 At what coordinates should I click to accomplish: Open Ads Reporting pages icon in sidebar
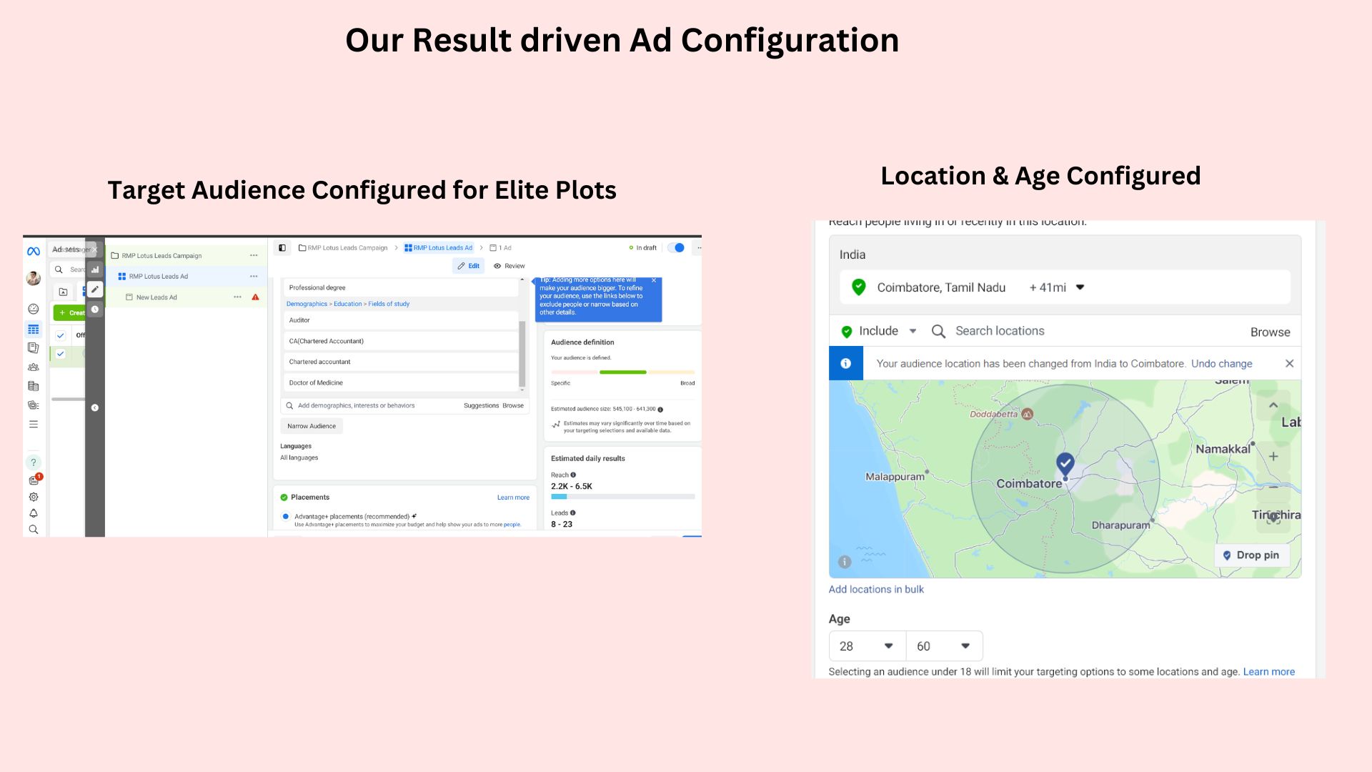(x=34, y=348)
